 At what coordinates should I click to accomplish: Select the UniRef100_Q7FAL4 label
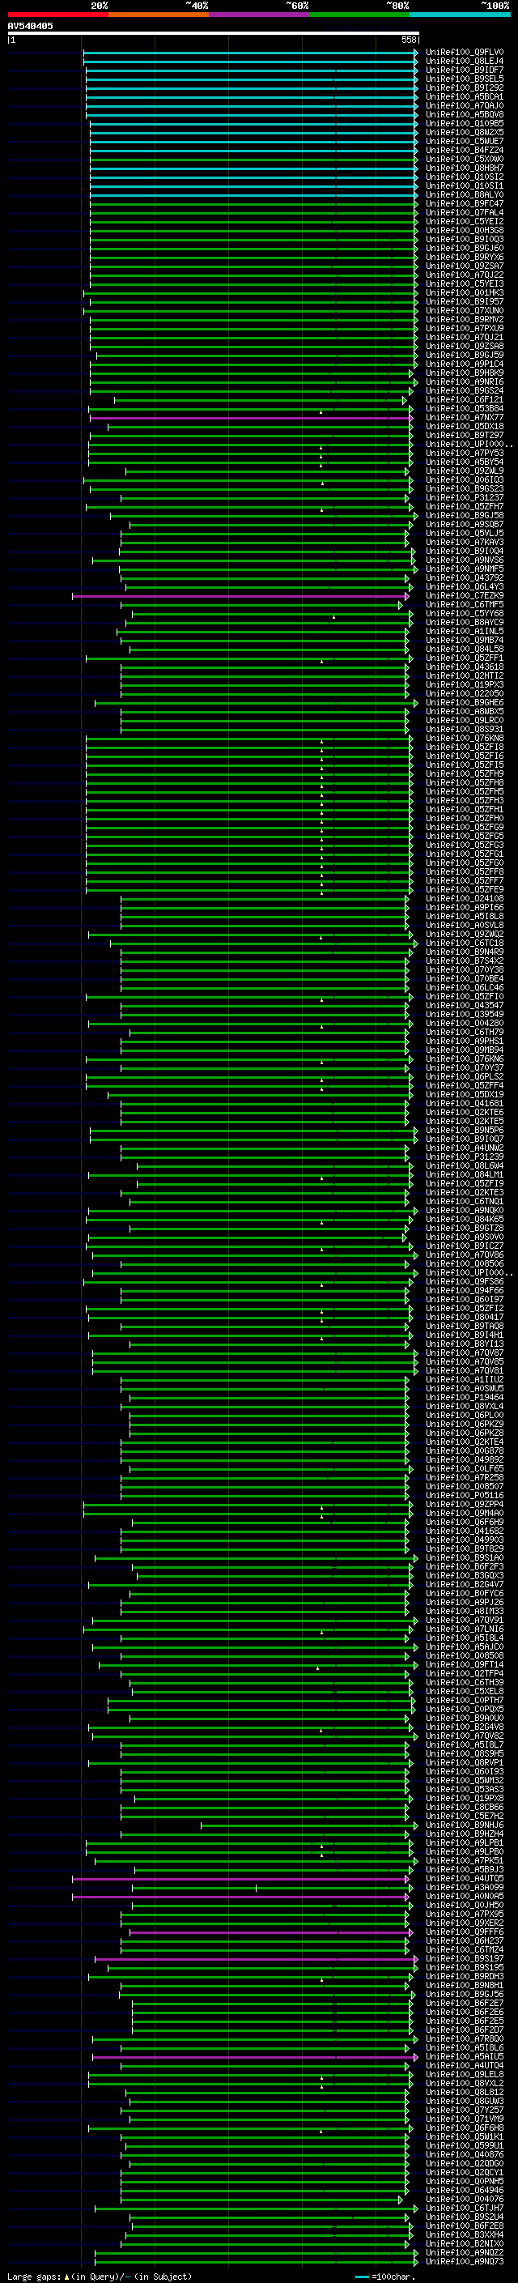point(464,213)
